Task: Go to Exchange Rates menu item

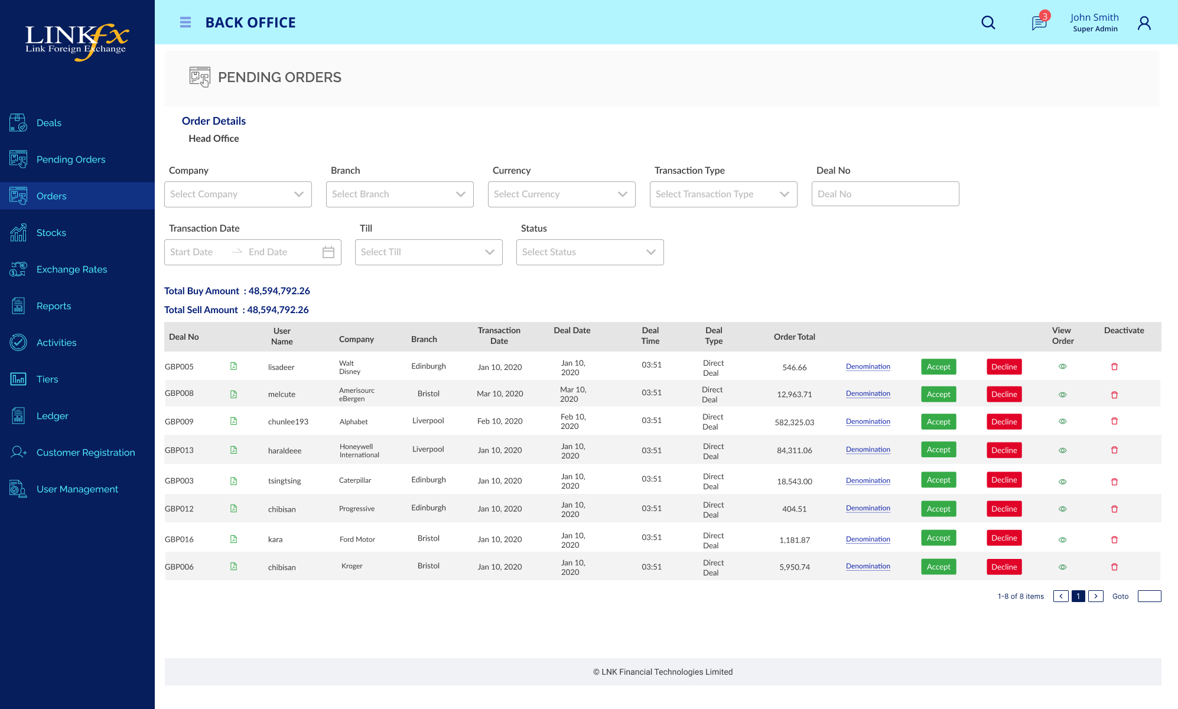Action: (72, 269)
